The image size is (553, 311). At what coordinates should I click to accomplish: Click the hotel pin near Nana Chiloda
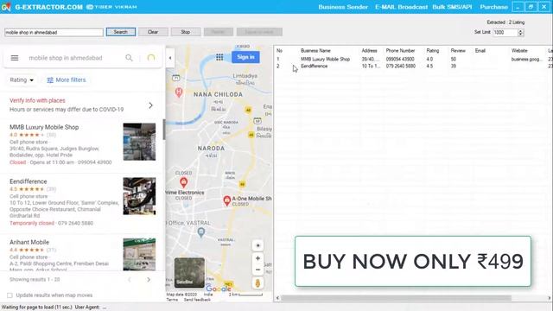[x=179, y=92]
